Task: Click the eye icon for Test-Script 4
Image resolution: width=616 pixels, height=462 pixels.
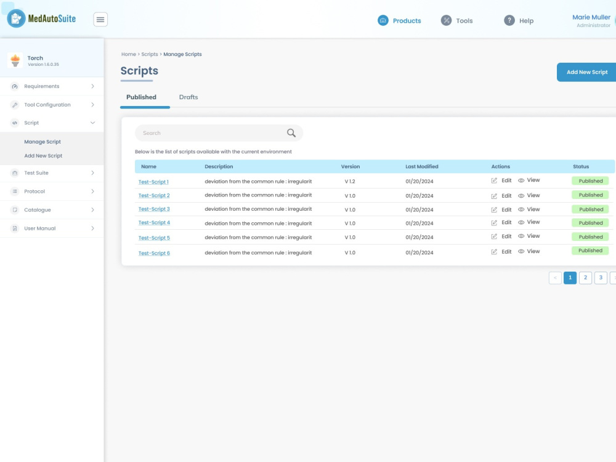Action: [x=521, y=222]
